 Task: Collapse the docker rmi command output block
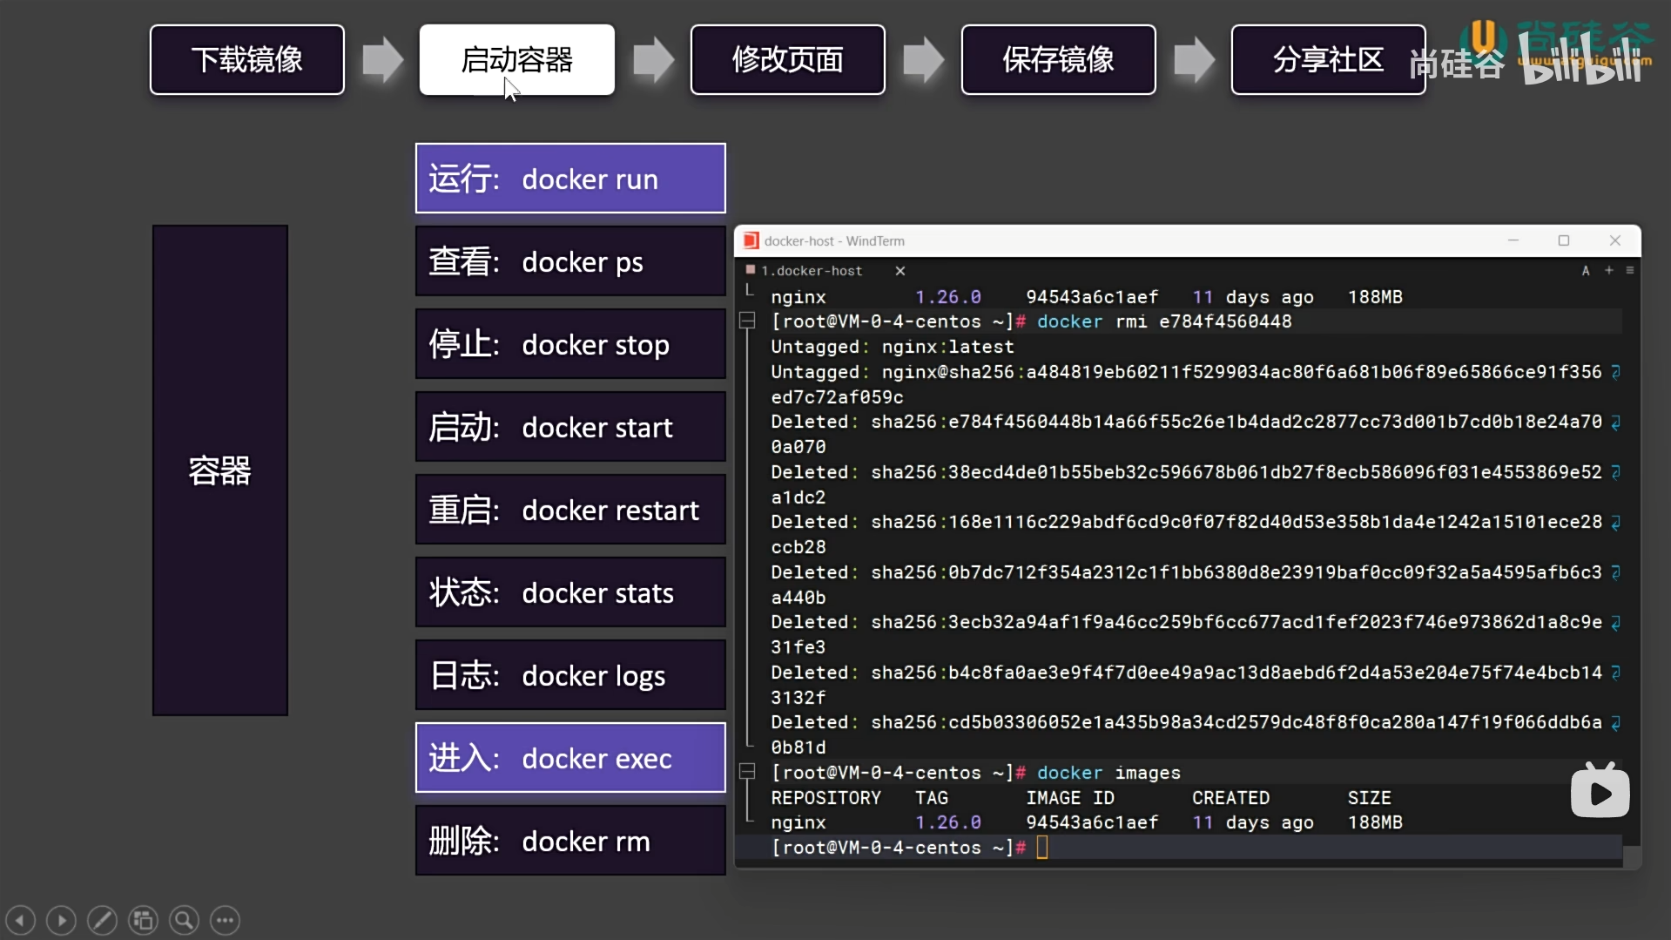[x=747, y=321]
